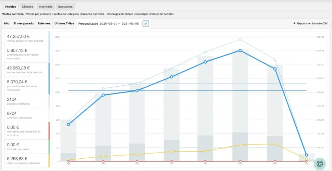Click the Ene net sales data point
332x171 pixels.
240,50
